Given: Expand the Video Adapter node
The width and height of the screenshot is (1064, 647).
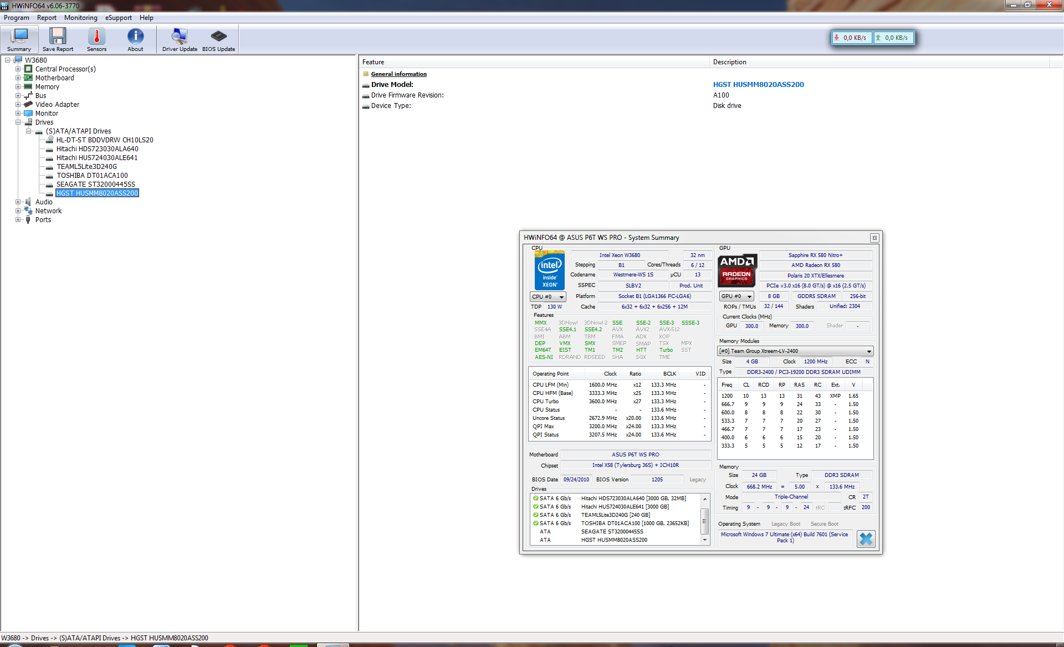Looking at the screenshot, I should pos(18,104).
